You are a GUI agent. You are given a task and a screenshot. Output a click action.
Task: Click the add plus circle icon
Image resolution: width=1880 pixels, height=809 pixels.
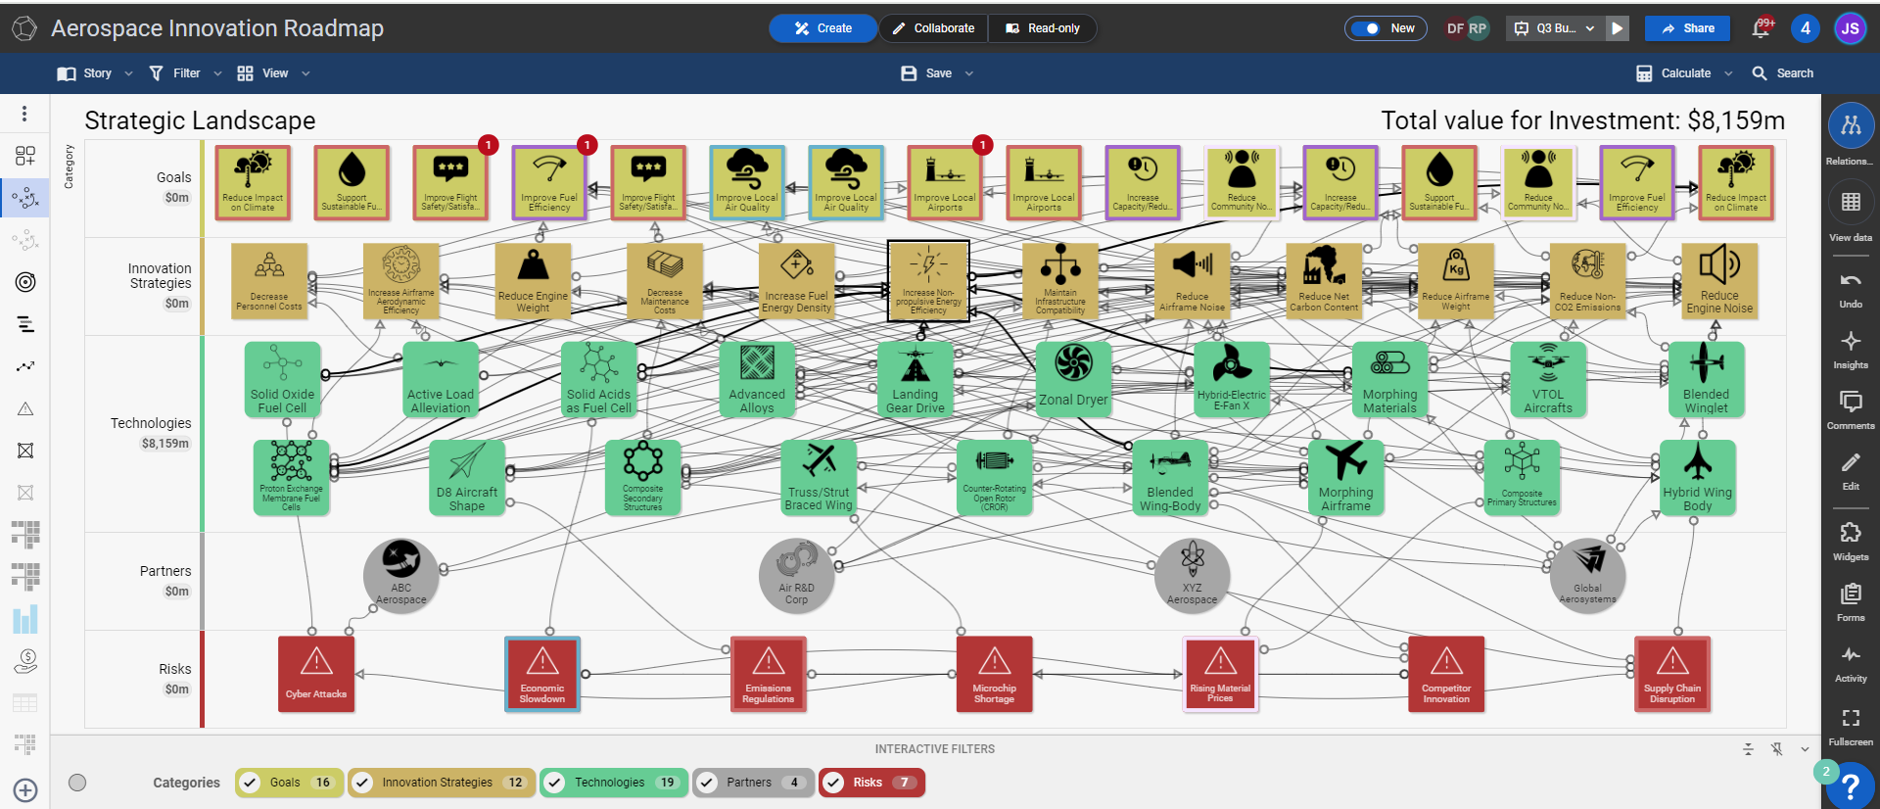point(25,789)
